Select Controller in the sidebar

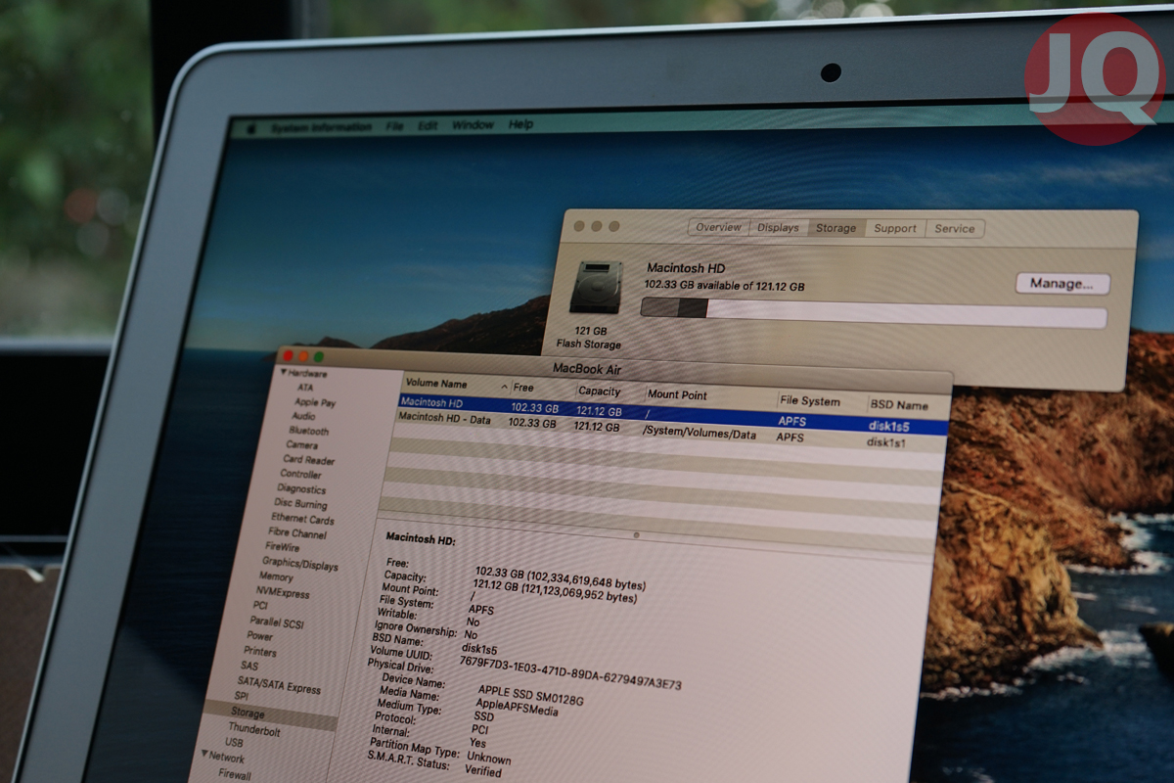[300, 475]
